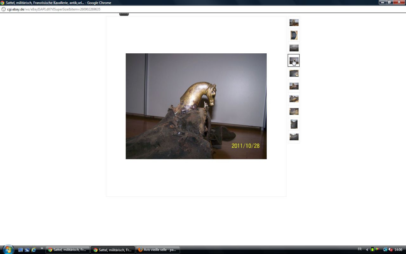Show hidden system tray icons
Screen dimensions: 406x254
(367, 250)
